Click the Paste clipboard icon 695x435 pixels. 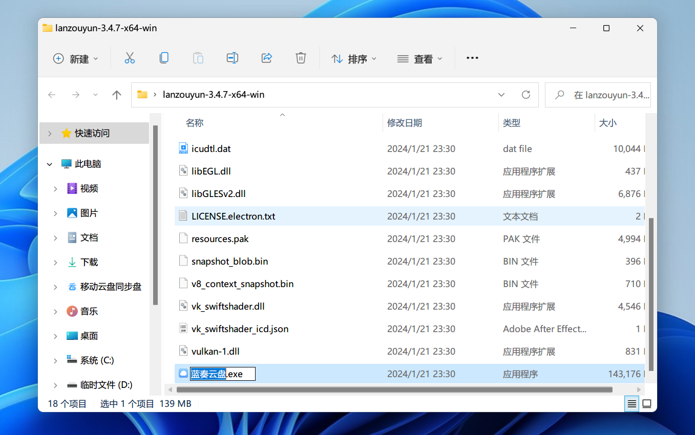point(198,58)
